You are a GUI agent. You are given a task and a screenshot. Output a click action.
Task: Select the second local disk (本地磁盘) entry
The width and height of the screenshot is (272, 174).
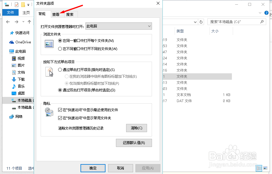pyautogui.click(x=23, y=107)
